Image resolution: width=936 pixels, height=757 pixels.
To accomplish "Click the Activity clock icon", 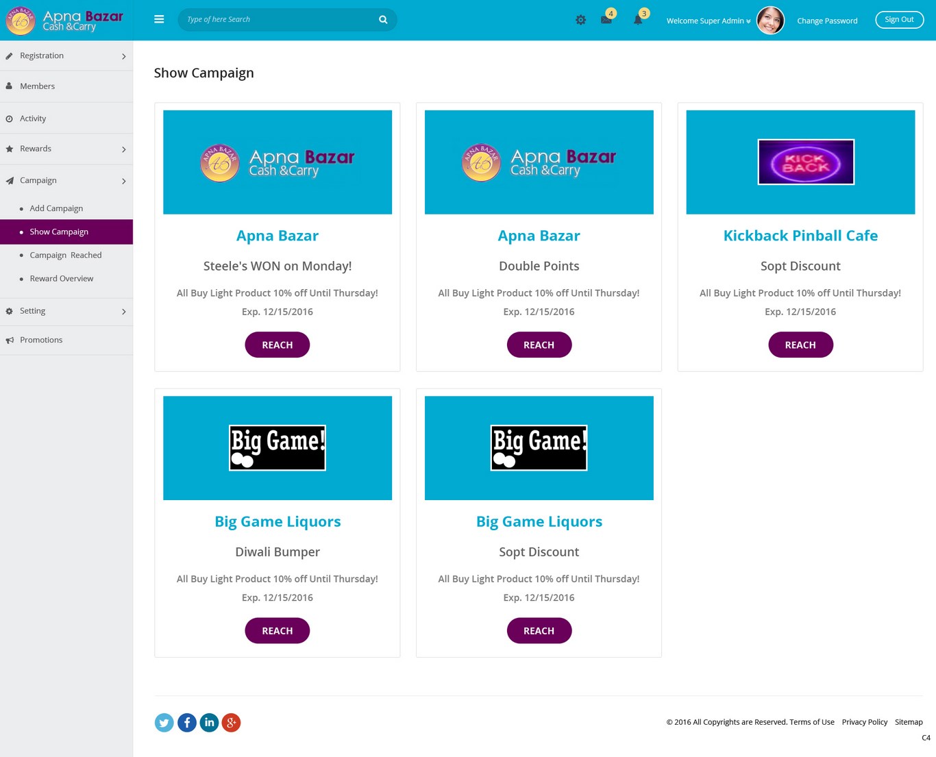I will point(10,119).
